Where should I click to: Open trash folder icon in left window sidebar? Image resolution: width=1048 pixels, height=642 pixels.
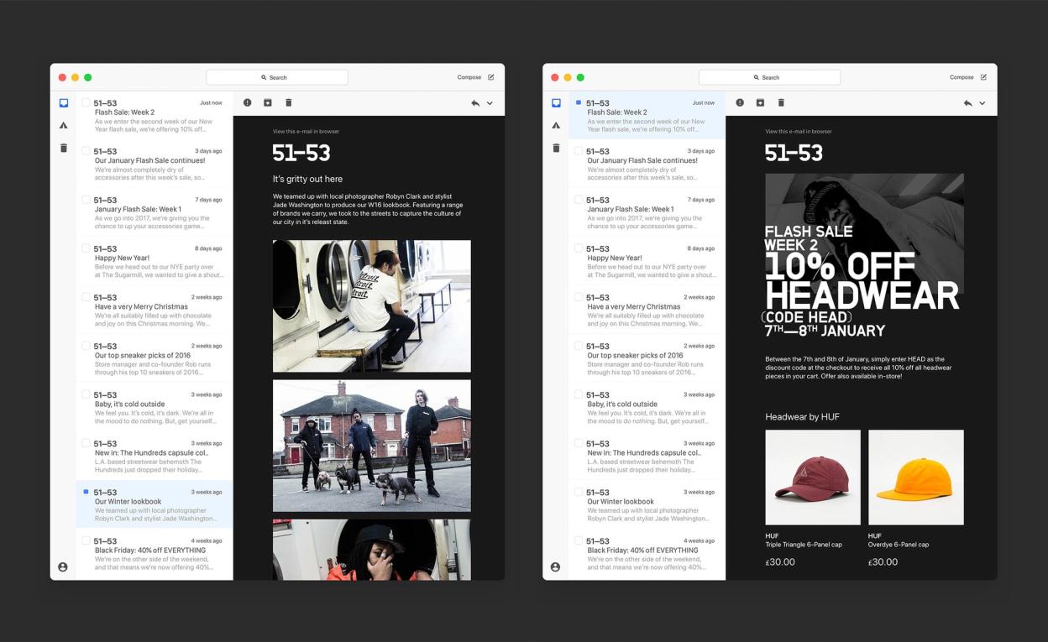(x=63, y=148)
